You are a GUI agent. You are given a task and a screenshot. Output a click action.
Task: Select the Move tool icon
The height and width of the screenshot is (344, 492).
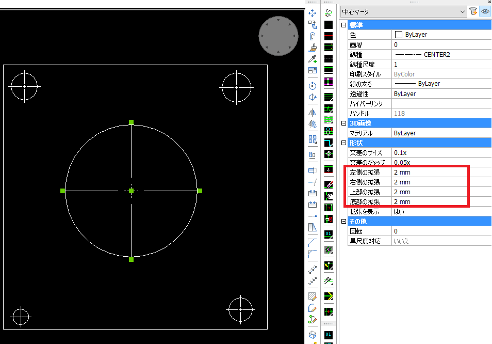point(312,13)
